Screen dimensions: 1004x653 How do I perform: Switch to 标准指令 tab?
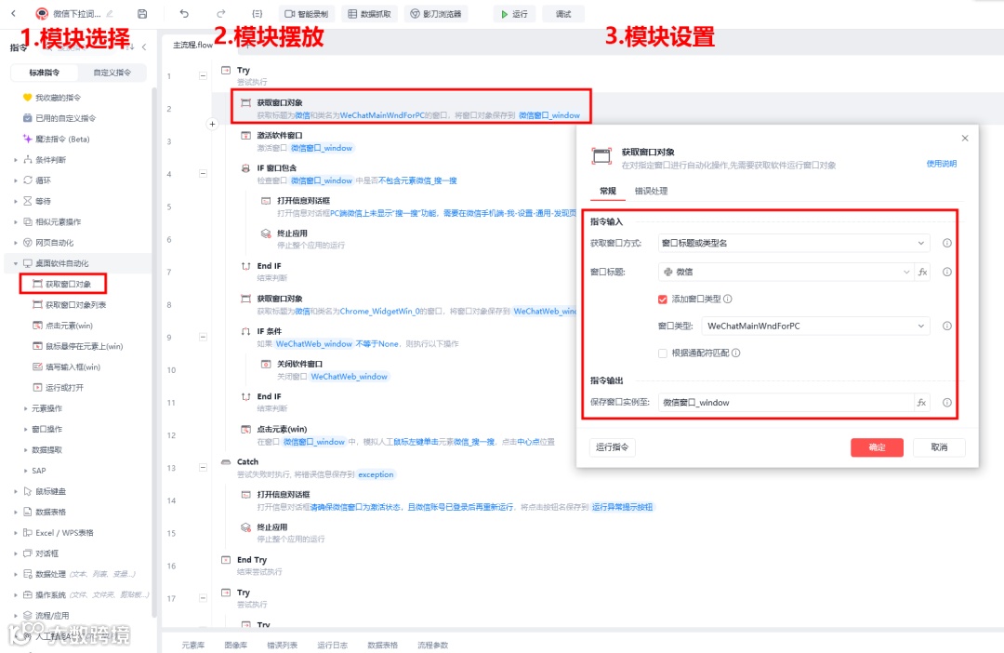(x=45, y=73)
